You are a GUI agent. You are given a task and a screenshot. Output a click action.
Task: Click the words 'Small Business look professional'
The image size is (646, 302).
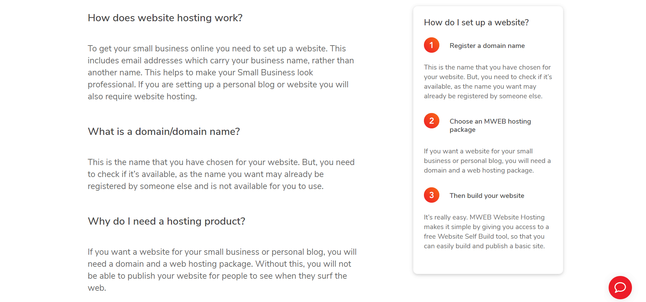(x=200, y=78)
